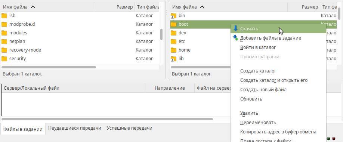Sort remote pane by Имя файла header
Image resolution: width=343 pixels, height=142 pixels.
(x=229, y=7)
